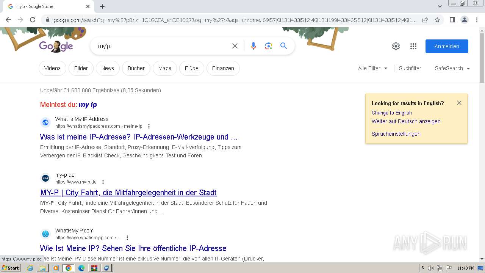Click the my-p.de site favicon
The image size is (485, 273).
[x=45, y=178]
